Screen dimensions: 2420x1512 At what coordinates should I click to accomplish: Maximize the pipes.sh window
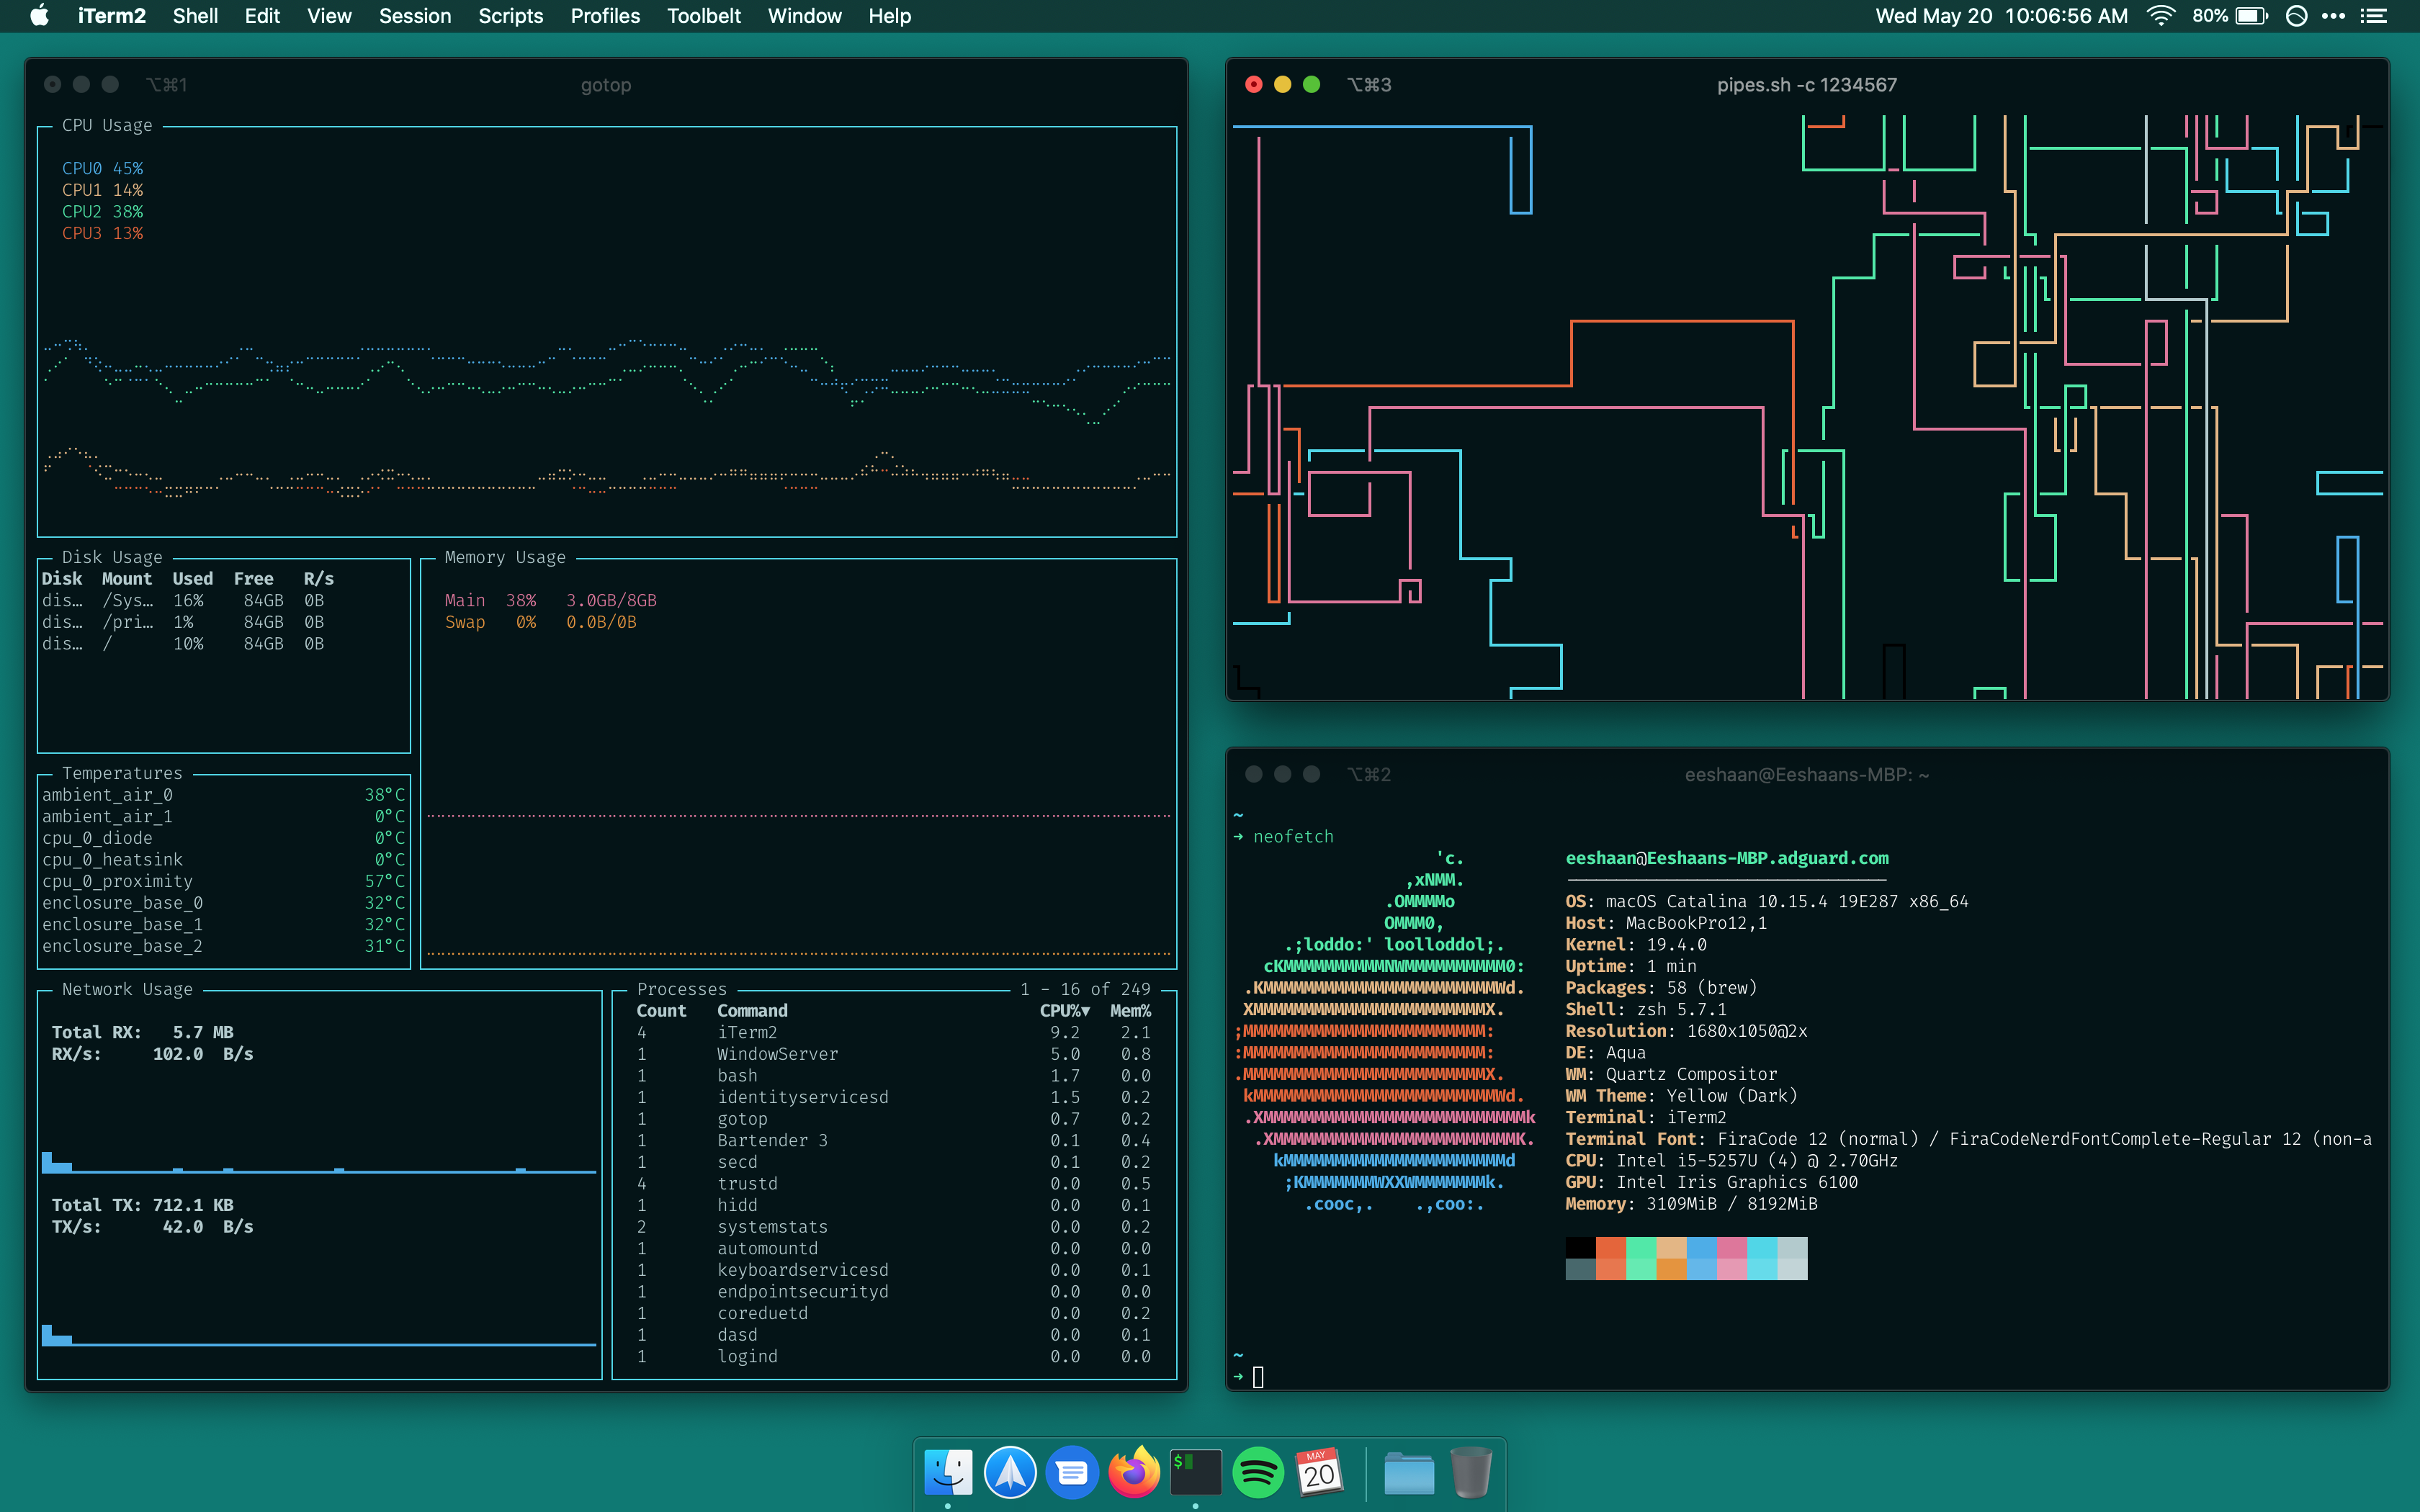pos(1312,85)
